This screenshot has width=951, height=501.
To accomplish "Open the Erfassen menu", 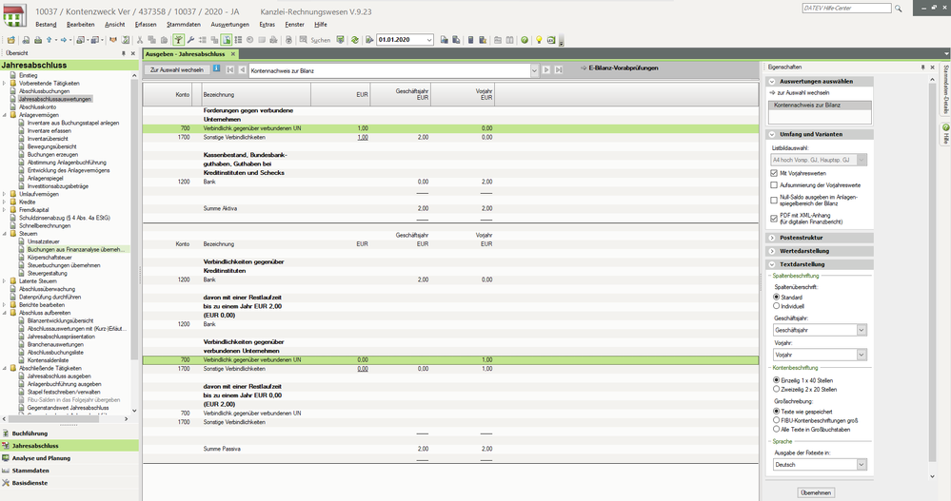I will (x=146, y=24).
